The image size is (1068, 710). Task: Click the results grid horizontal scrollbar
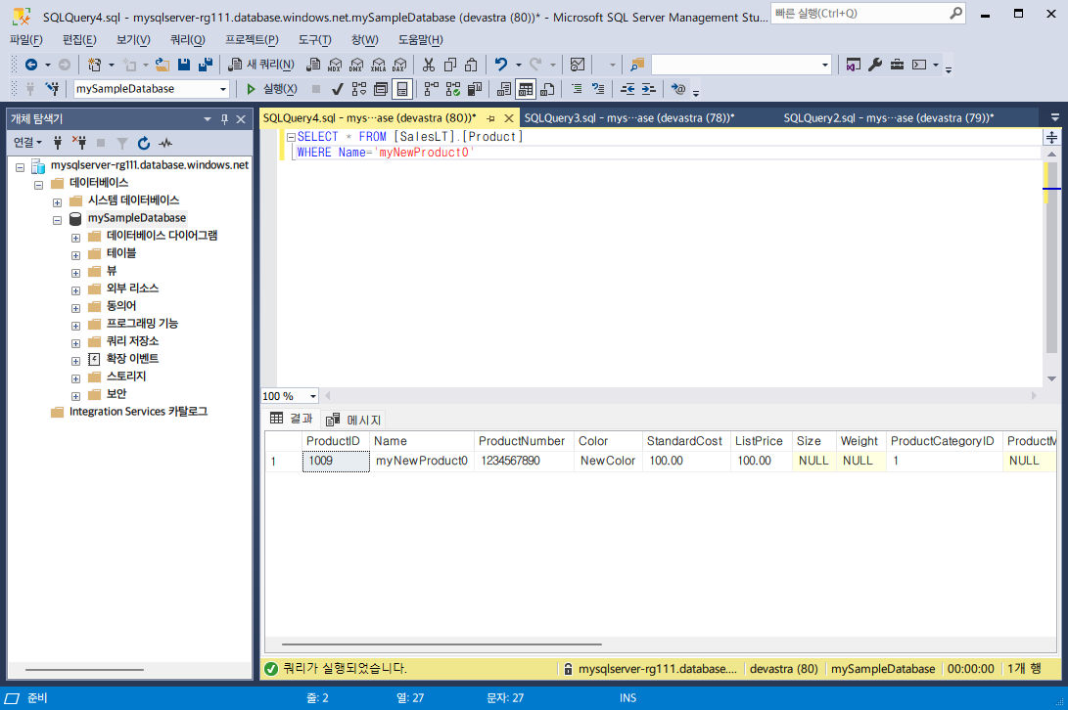tap(442, 643)
